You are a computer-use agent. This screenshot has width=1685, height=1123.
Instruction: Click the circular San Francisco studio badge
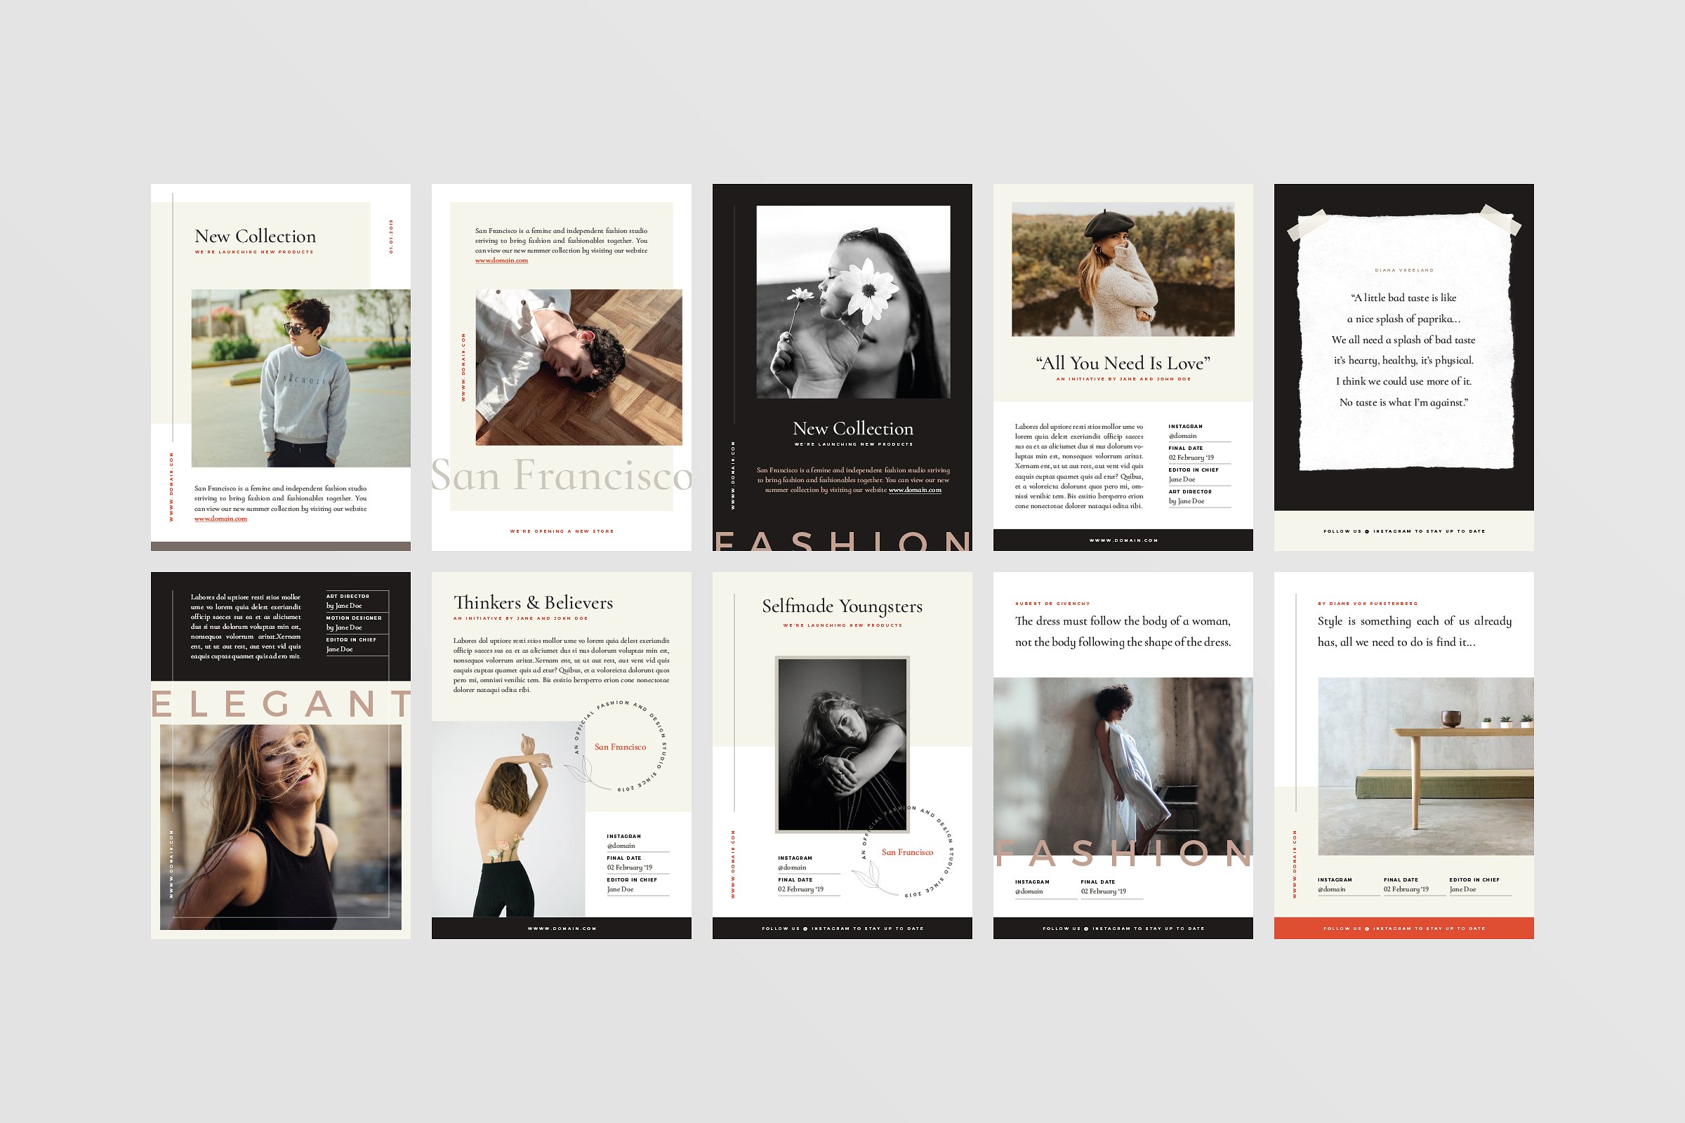(621, 746)
